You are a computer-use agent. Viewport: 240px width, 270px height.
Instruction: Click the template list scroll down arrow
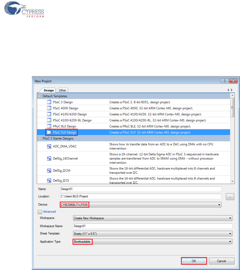232,182
